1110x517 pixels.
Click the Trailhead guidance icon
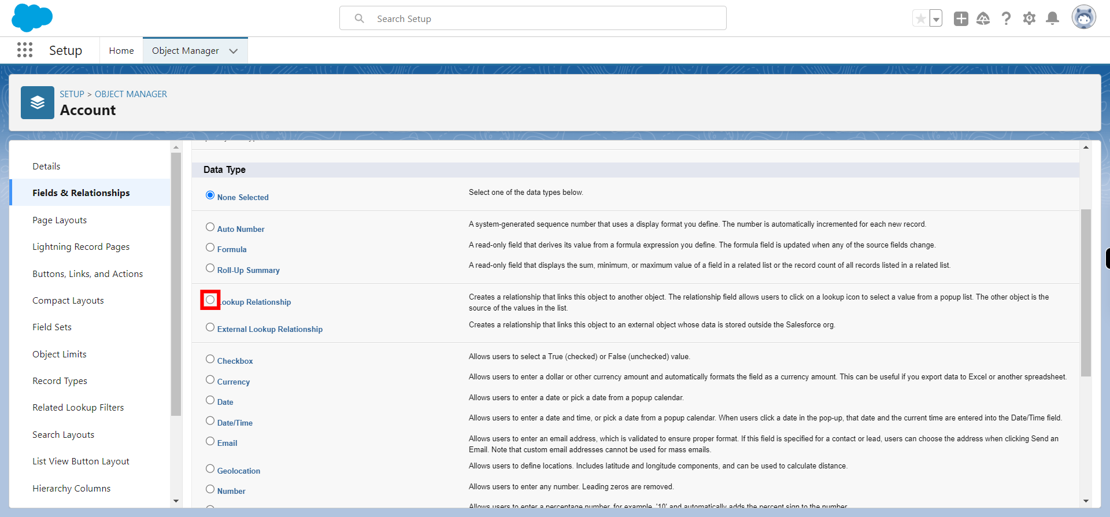[983, 19]
